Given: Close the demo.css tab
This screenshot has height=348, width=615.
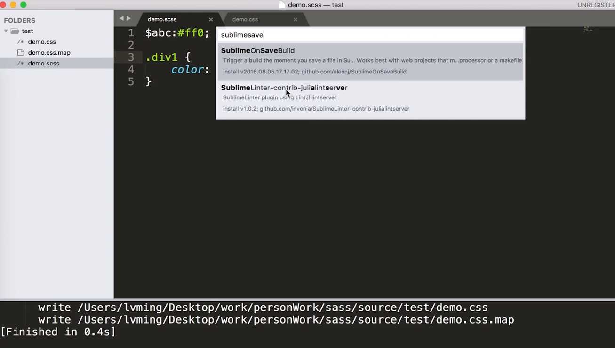Looking at the screenshot, I should point(296,19).
